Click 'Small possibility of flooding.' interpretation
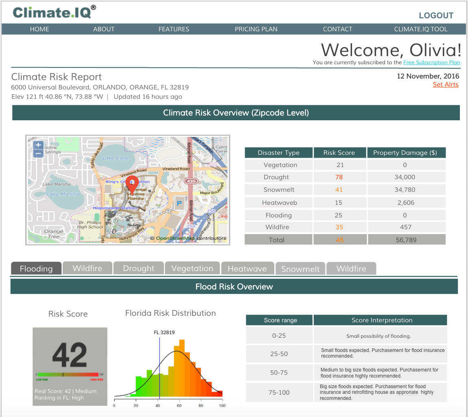Screen dimensions: 468x417 (378, 336)
